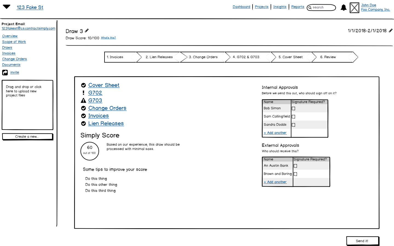Open Reports in the top navigation
Viewport: 394px width, 246px height.
point(298,7)
